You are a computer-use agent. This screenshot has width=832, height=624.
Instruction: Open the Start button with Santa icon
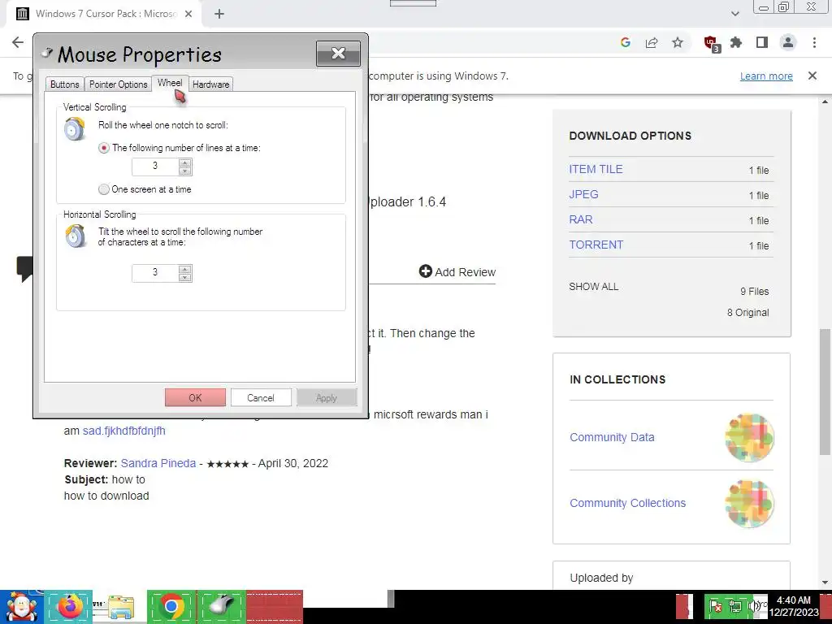21,606
